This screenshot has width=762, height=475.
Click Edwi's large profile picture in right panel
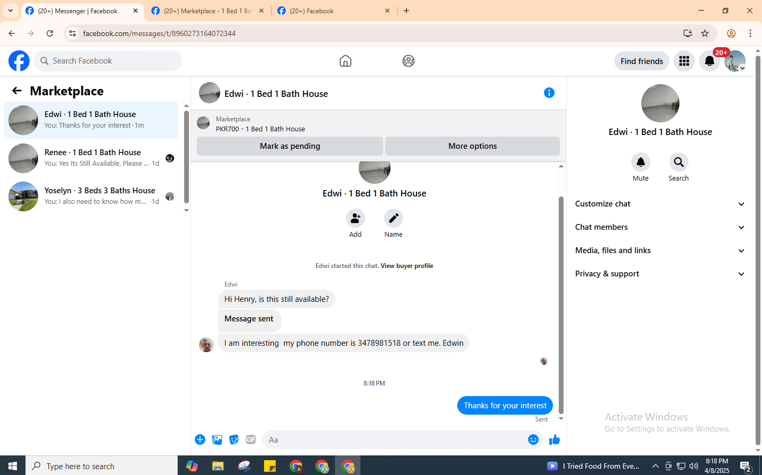click(x=660, y=103)
